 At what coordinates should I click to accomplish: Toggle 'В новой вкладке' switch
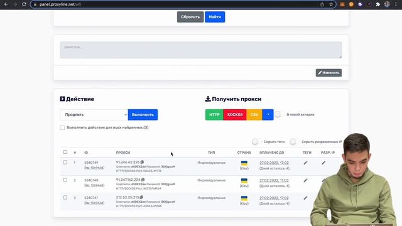pyautogui.click(x=279, y=114)
